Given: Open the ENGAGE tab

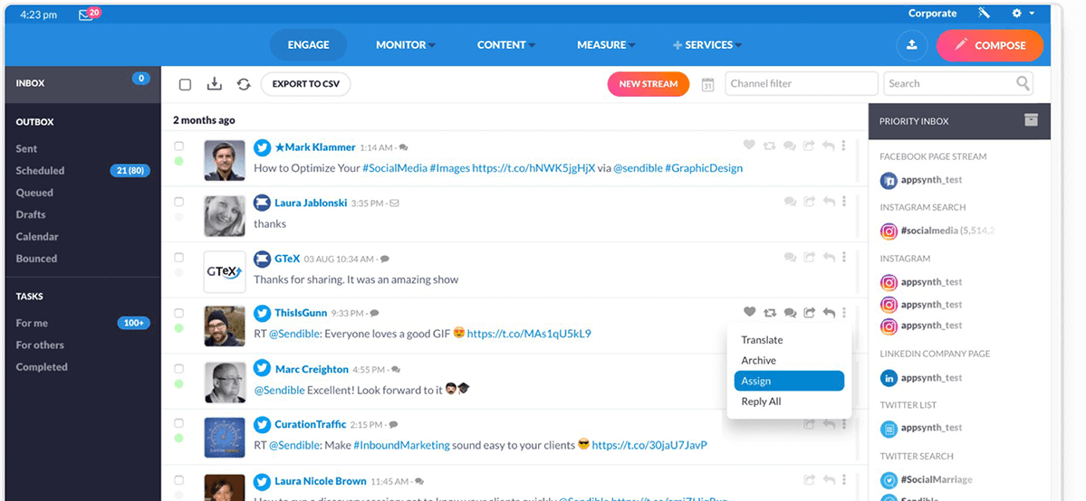Looking at the screenshot, I should (308, 45).
